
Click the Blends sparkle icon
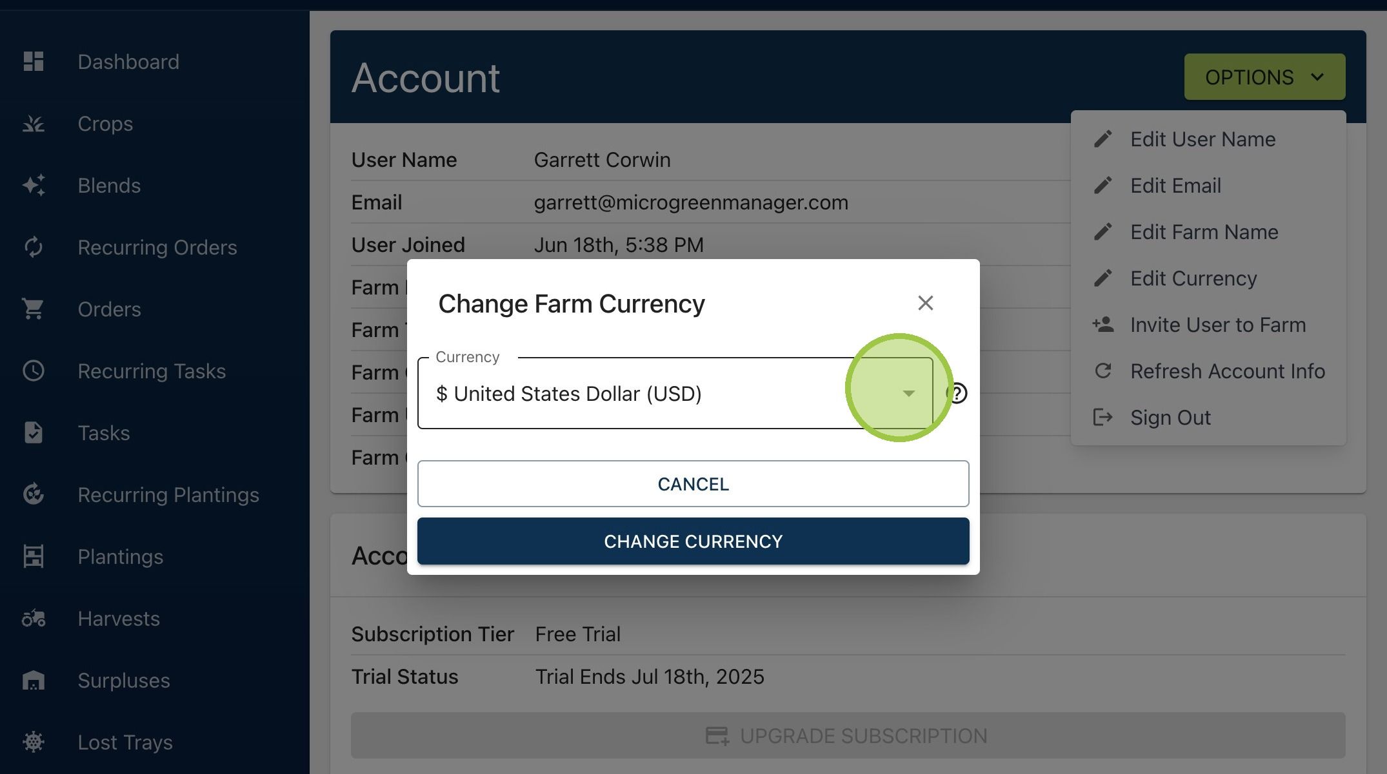34,186
